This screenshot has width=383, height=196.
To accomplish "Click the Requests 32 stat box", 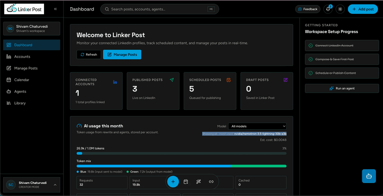I will click(x=102, y=182).
